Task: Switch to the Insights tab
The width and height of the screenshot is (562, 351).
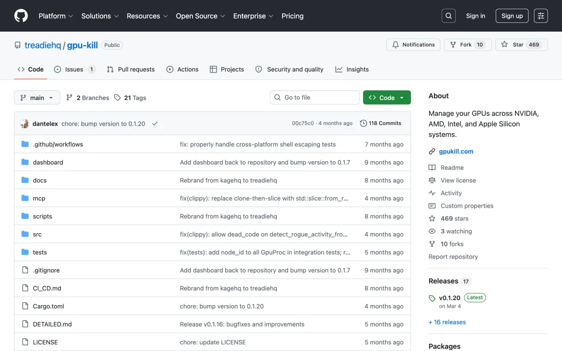Action: point(352,69)
